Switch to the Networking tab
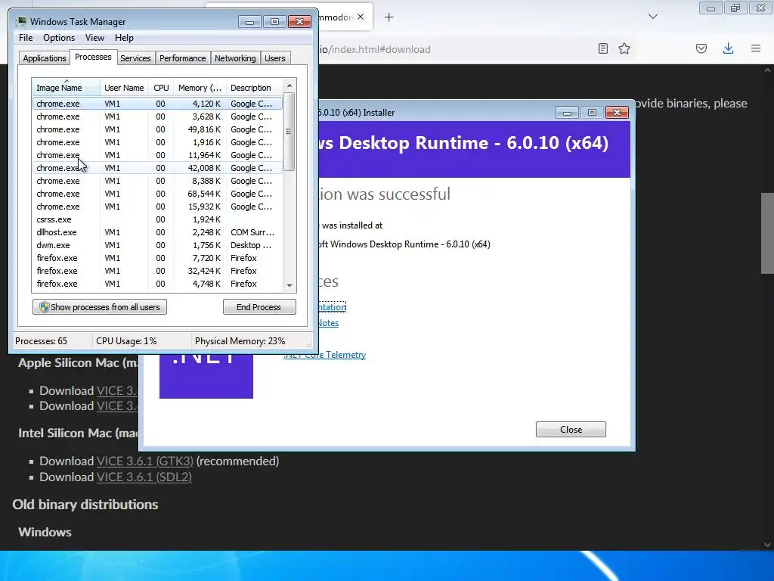This screenshot has width=774, height=581. click(235, 58)
